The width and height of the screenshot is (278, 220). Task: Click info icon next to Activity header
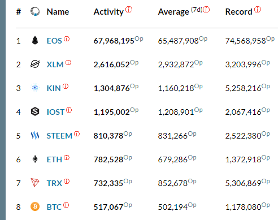click(x=129, y=9)
